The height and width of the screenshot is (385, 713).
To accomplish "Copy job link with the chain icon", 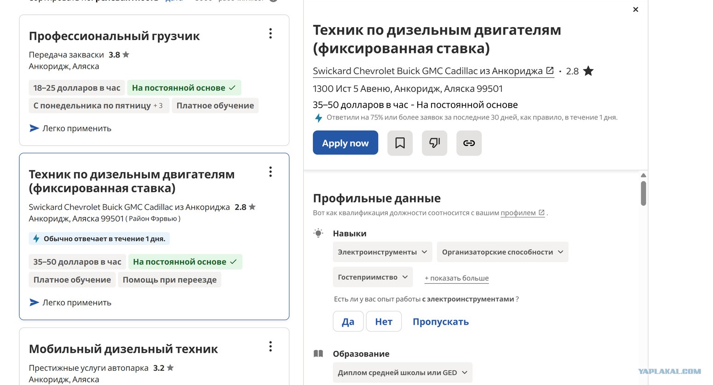I will [x=469, y=143].
